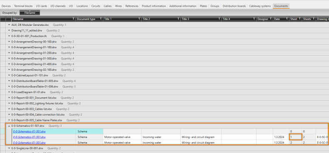
Task: Collapse the E-0-Schematics-01-501.drw group
Action: click(x=9, y=126)
